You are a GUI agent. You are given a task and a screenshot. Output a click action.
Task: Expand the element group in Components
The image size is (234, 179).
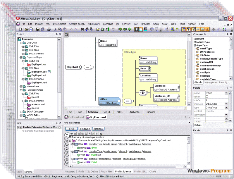tap(195, 39)
